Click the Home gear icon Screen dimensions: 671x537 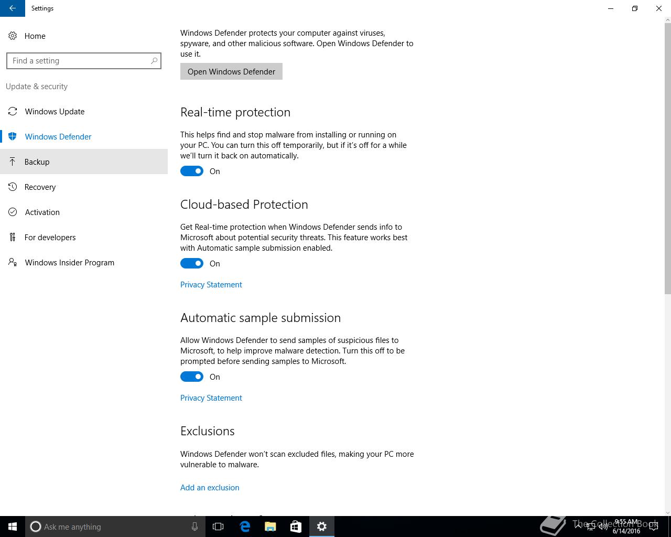[x=13, y=36]
